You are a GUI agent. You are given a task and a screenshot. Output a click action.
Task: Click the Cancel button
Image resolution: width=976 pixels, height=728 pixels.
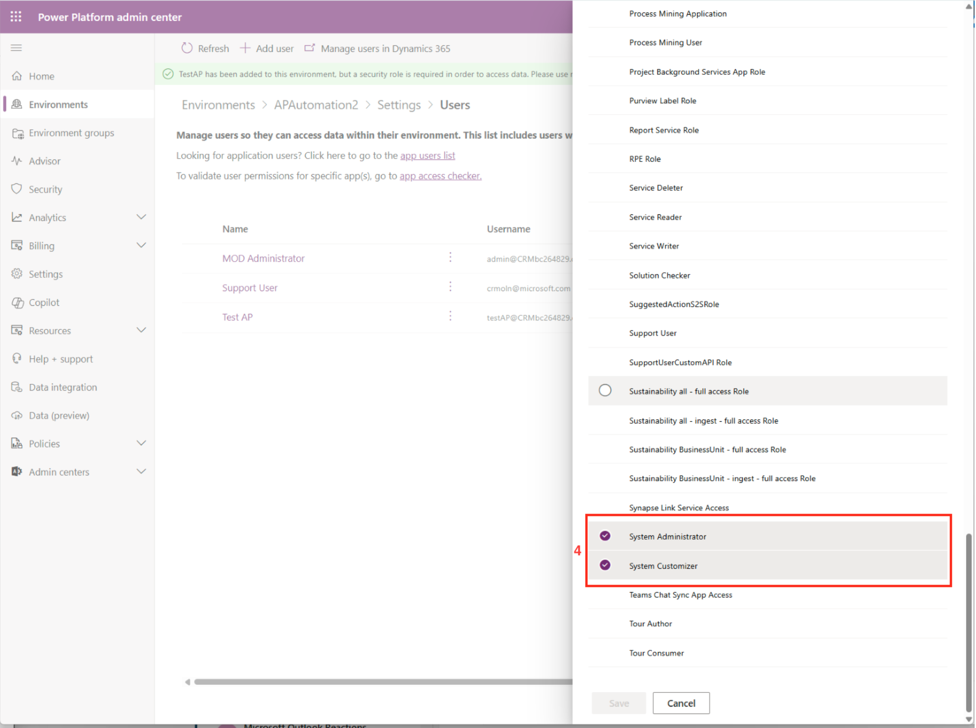(681, 703)
